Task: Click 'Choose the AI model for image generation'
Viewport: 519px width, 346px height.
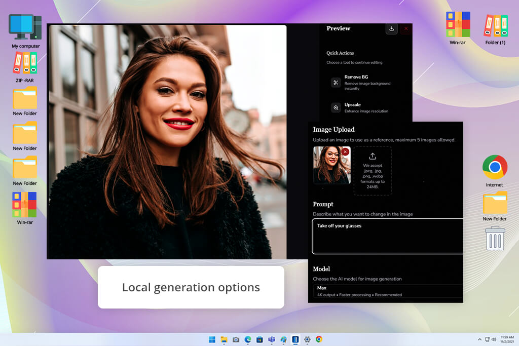Action: (357, 279)
